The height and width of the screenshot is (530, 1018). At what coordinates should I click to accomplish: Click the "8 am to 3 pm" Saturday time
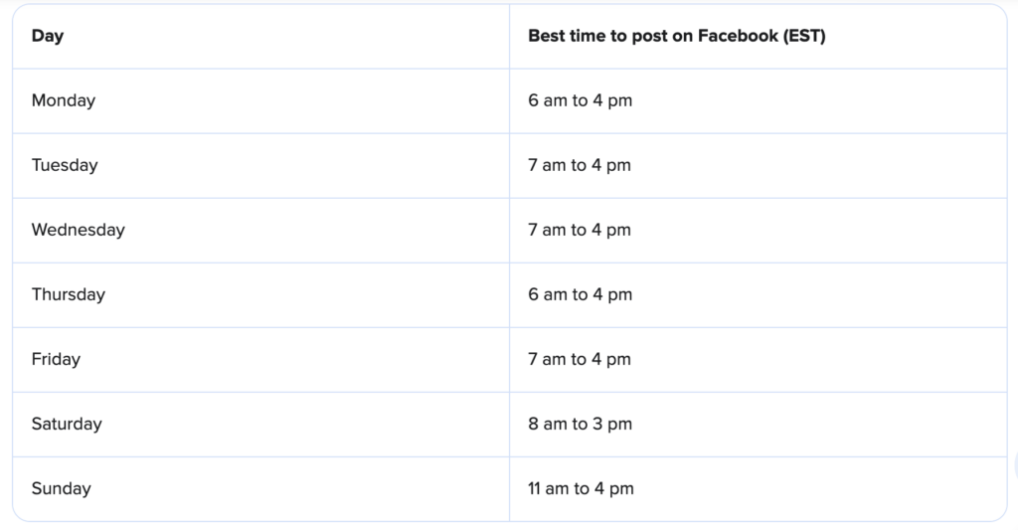(x=580, y=425)
